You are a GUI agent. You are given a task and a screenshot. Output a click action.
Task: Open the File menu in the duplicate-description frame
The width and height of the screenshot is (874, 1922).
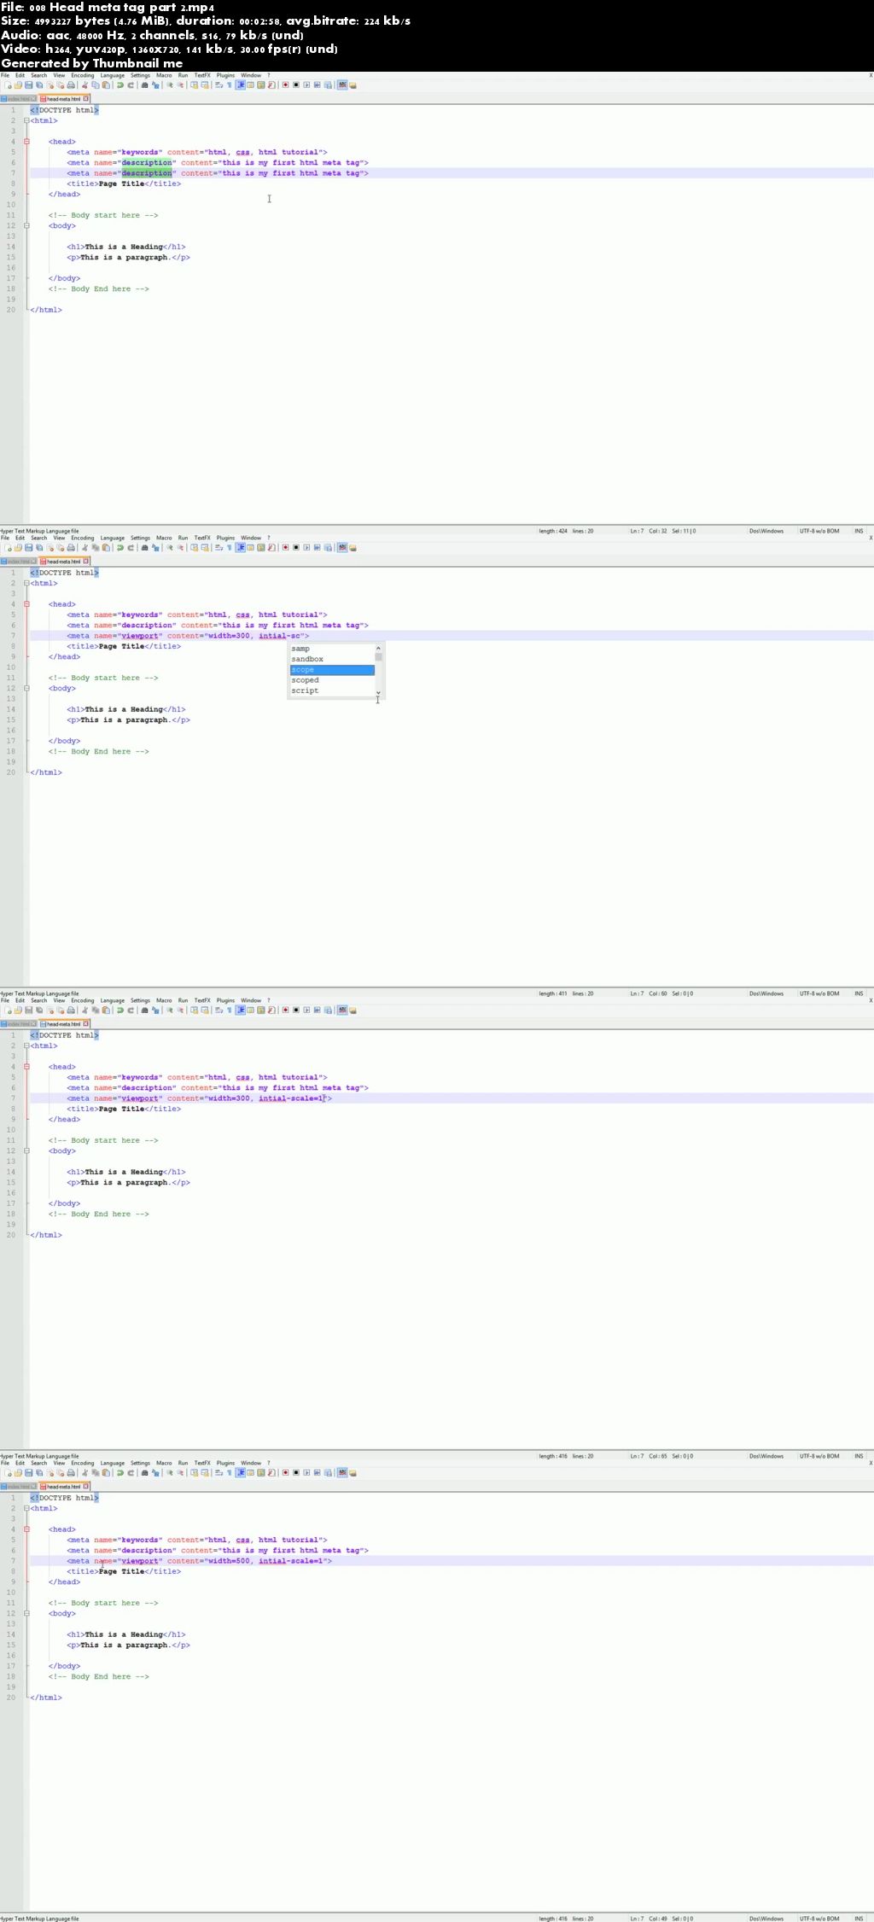click(5, 75)
